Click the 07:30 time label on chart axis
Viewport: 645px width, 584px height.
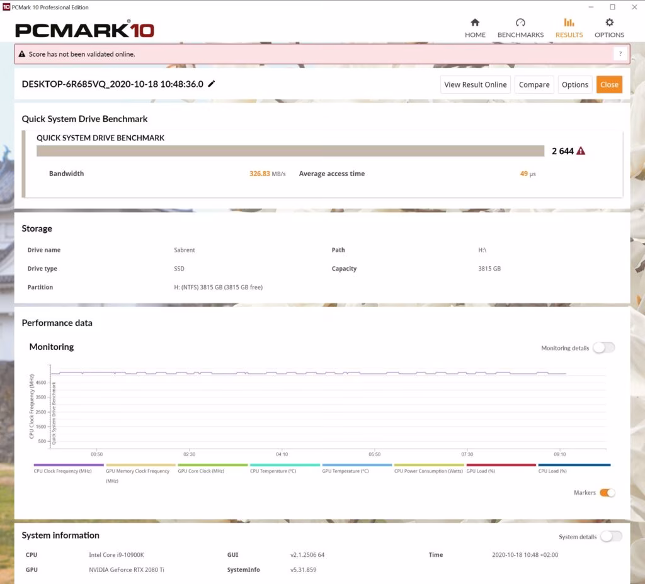coord(467,454)
